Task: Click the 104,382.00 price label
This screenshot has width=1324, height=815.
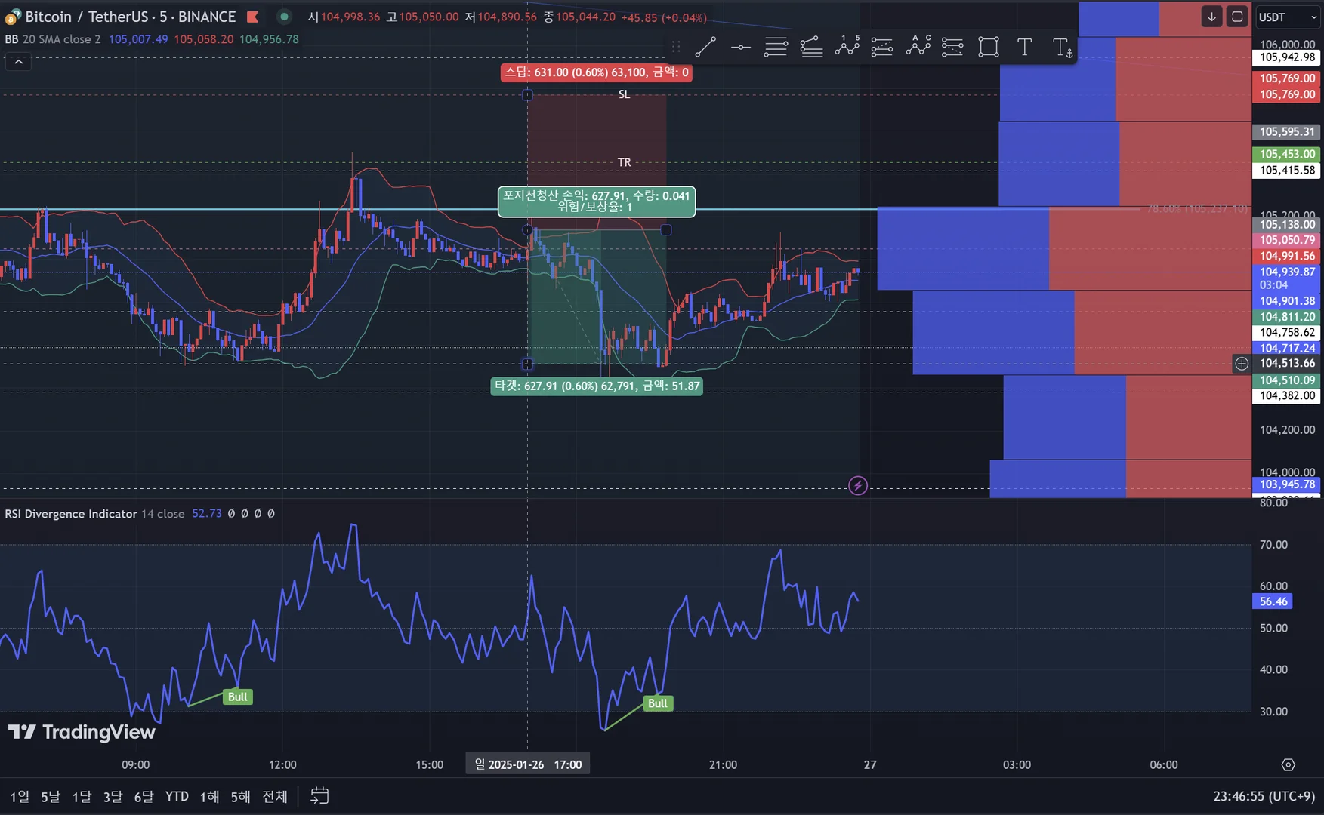Action: 1287,396
